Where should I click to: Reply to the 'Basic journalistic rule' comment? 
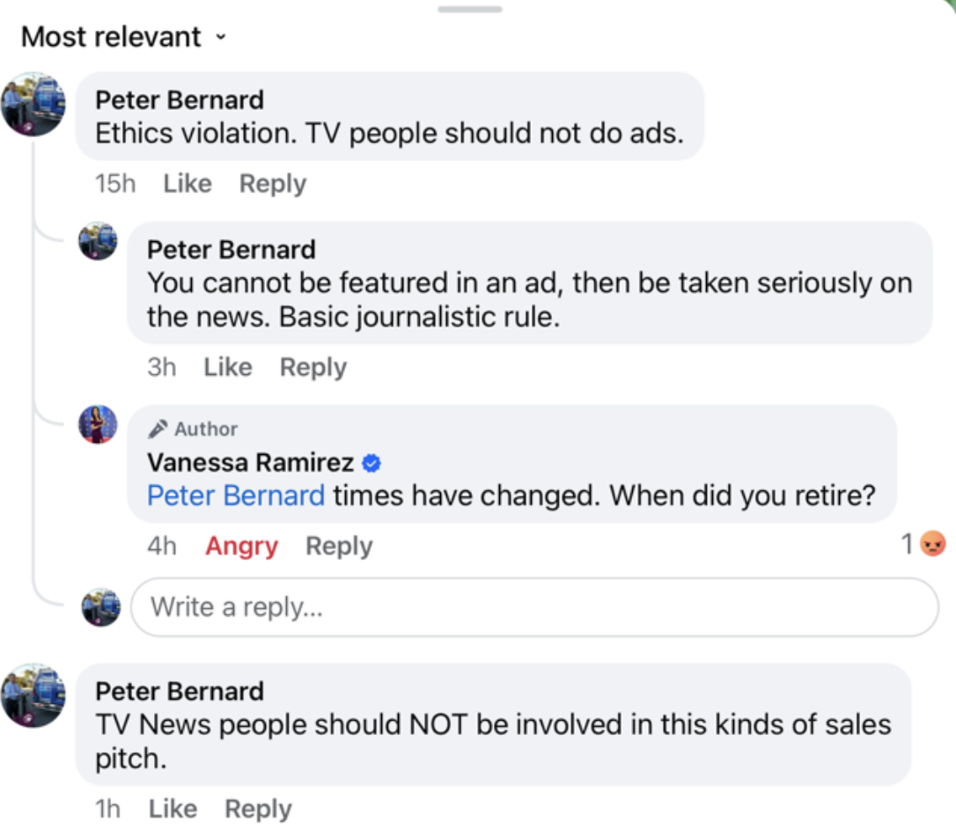tap(313, 367)
